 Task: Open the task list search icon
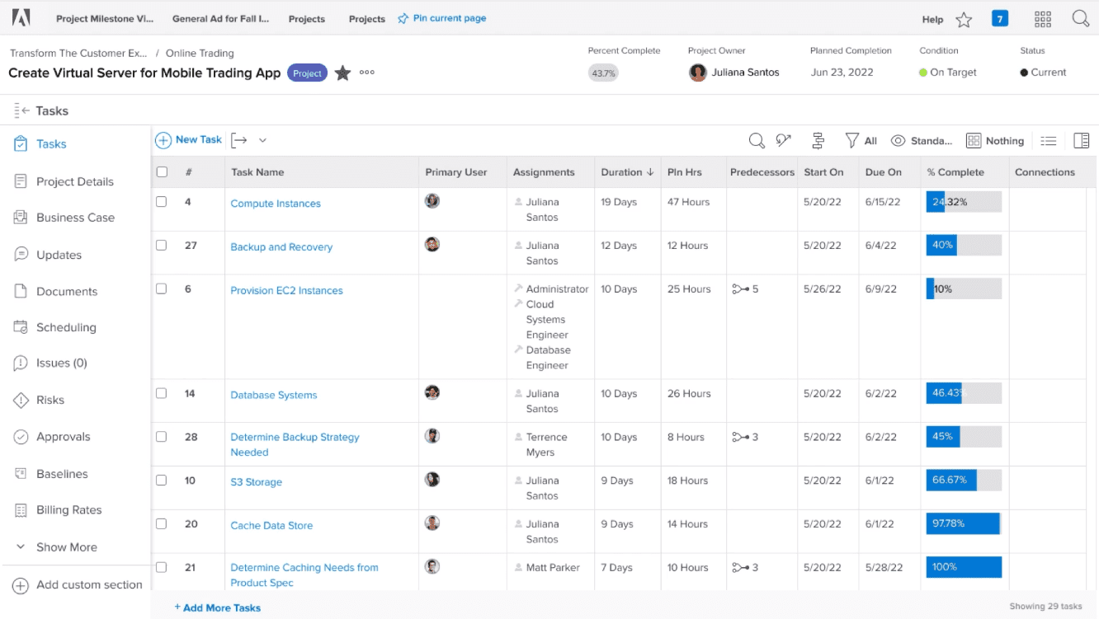757,140
